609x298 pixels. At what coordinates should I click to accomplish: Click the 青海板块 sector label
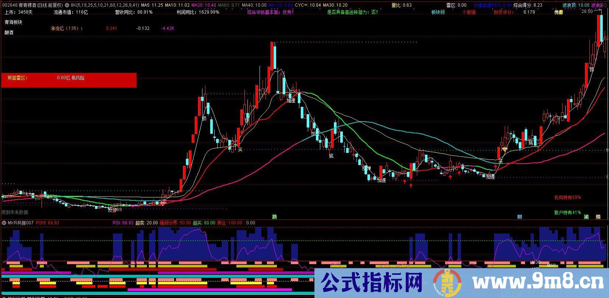coord(14,22)
